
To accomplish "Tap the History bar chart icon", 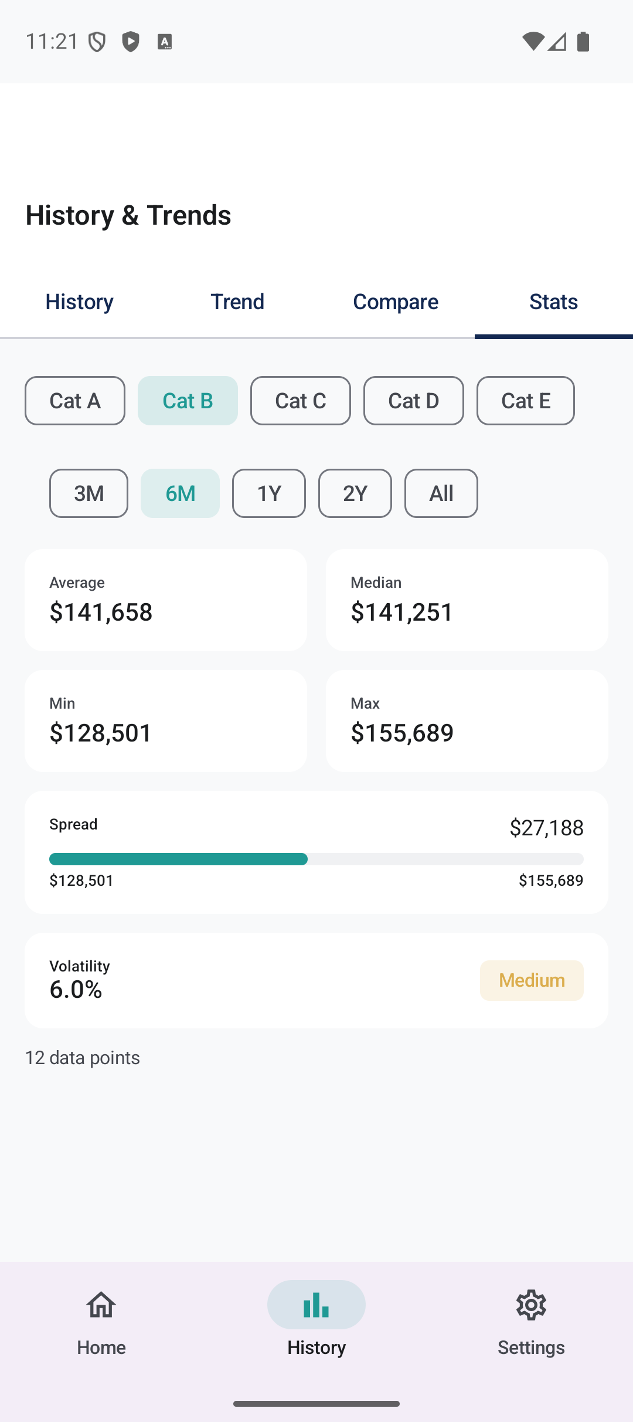I will (316, 1305).
